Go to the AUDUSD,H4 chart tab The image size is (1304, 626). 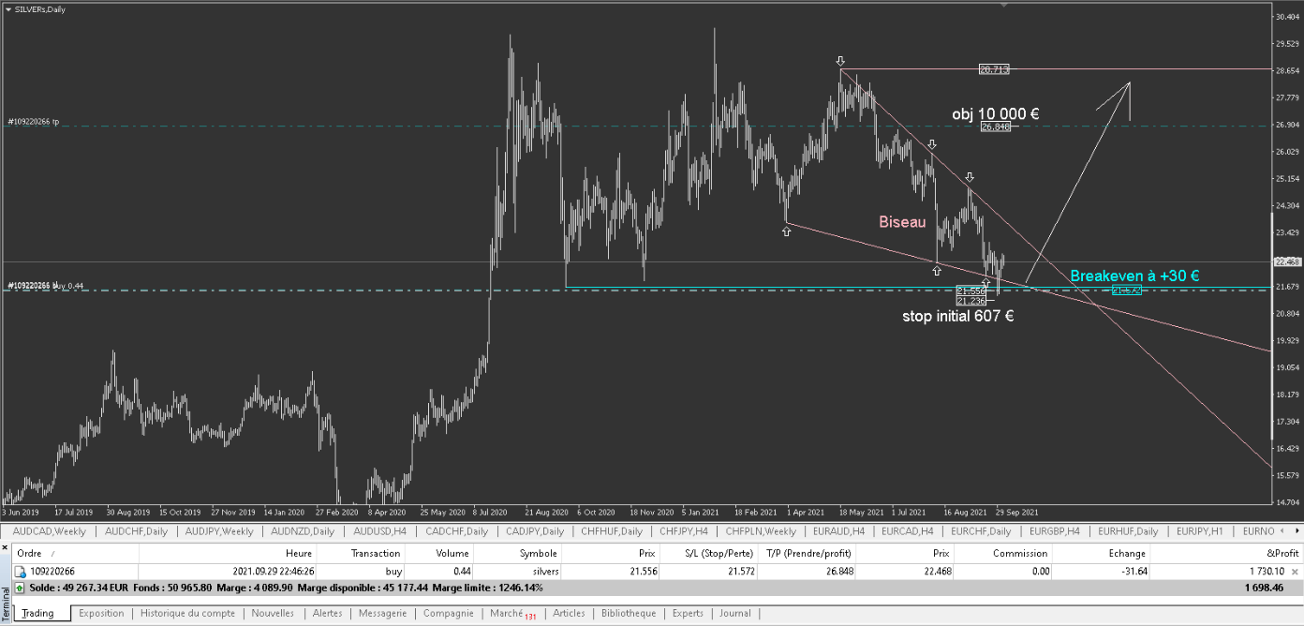click(378, 531)
